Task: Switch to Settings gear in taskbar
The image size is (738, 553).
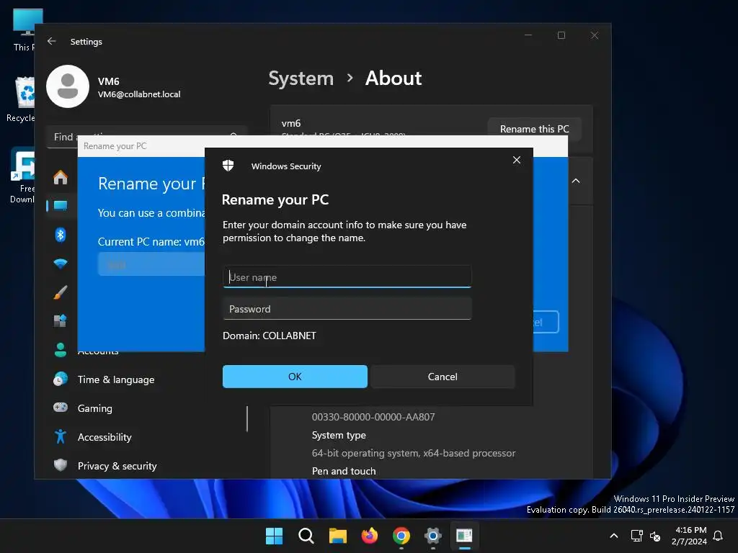Action: (432, 536)
